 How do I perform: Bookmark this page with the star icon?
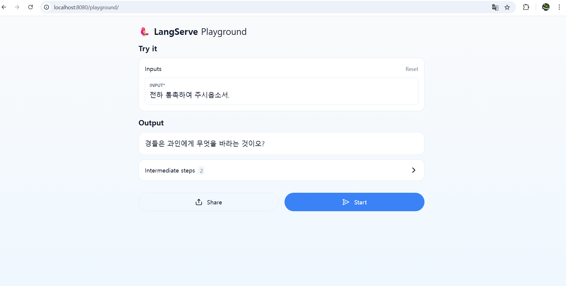pyautogui.click(x=507, y=7)
